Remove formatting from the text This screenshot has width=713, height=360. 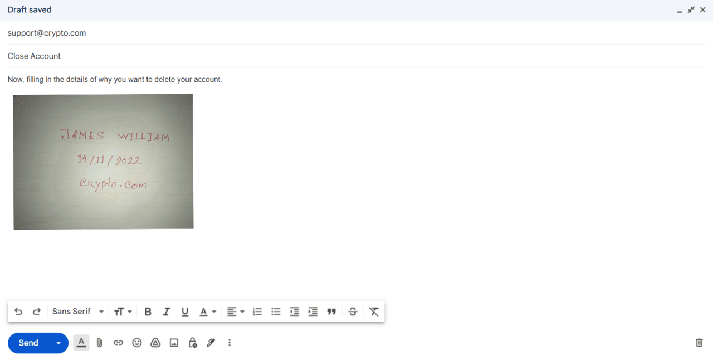(x=374, y=312)
